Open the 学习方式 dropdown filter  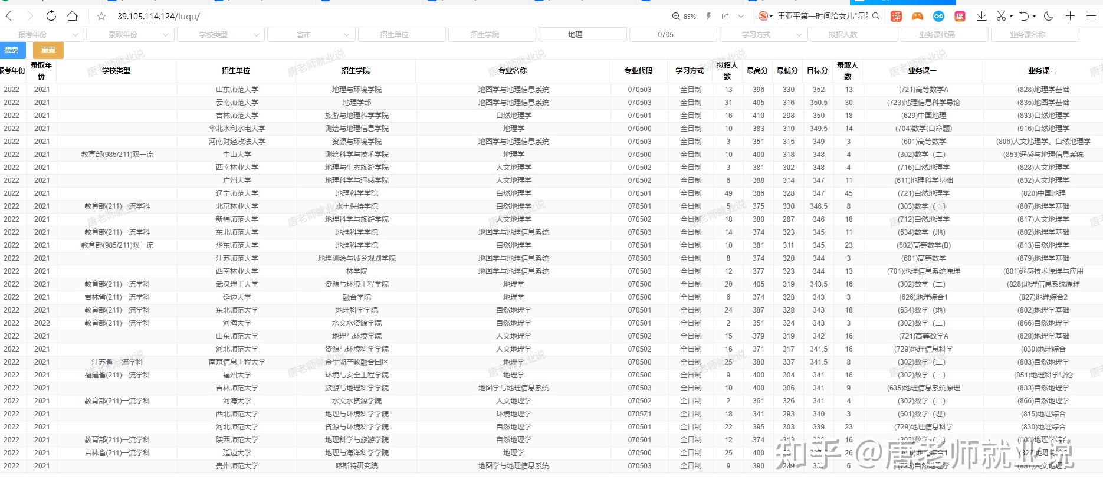click(x=764, y=35)
